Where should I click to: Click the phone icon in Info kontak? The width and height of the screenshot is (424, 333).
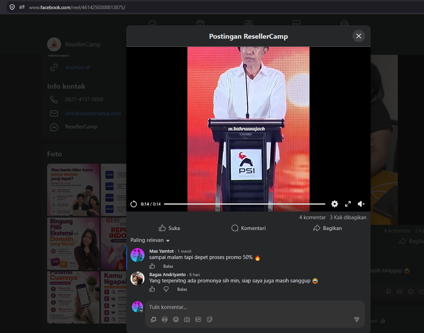pyautogui.click(x=54, y=100)
